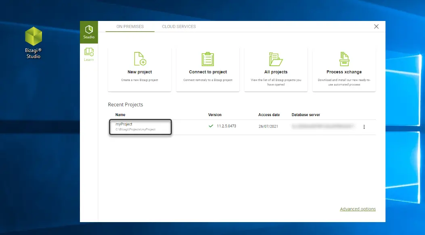
Task: Open the three-dot menu for myProject
Action: (x=364, y=127)
